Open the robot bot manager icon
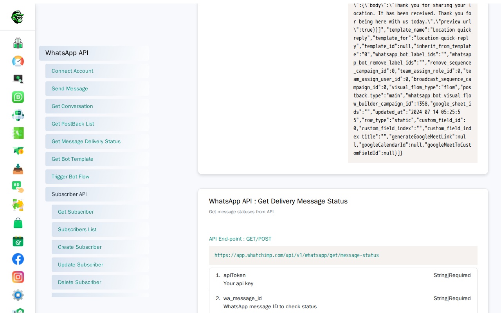The height and width of the screenshot is (313, 501). coord(18,115)
